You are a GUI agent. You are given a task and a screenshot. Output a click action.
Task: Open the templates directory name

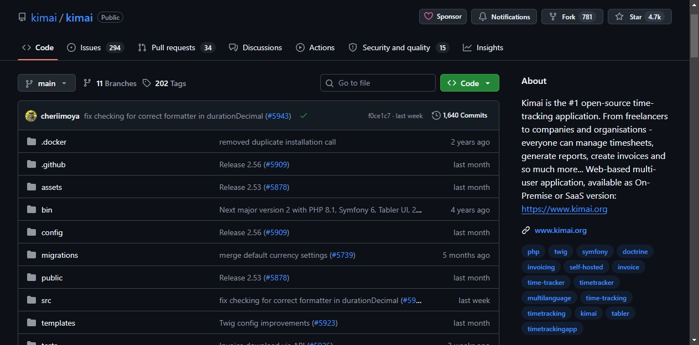pos(58,323)
